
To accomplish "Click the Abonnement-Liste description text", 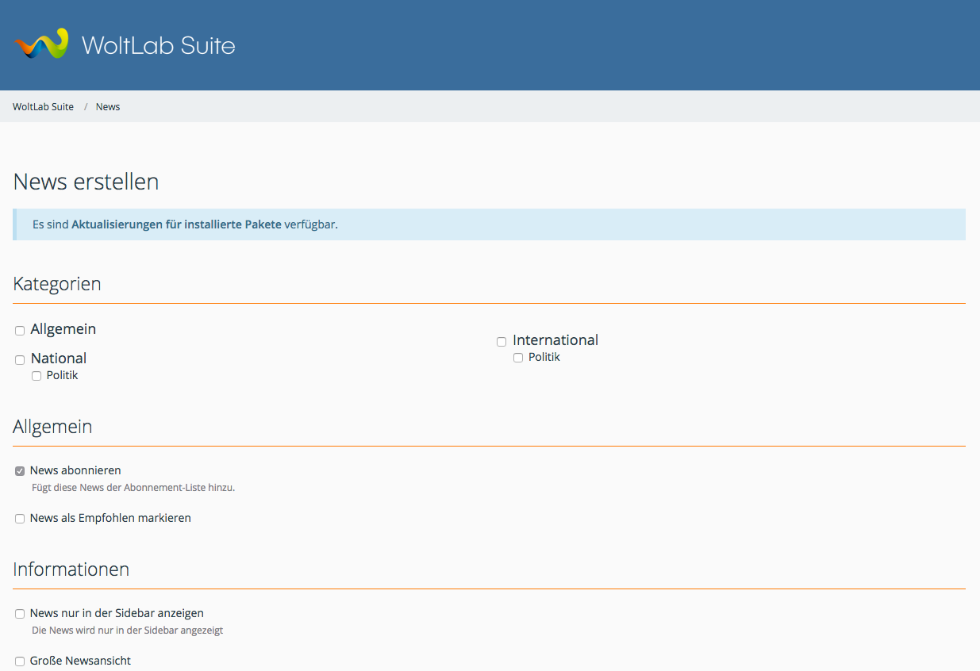I will (x=133, y=488).
